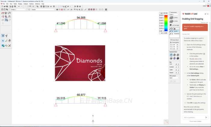Click the Ground level button
Screen dimensions: 211x127
coord(175,40)
